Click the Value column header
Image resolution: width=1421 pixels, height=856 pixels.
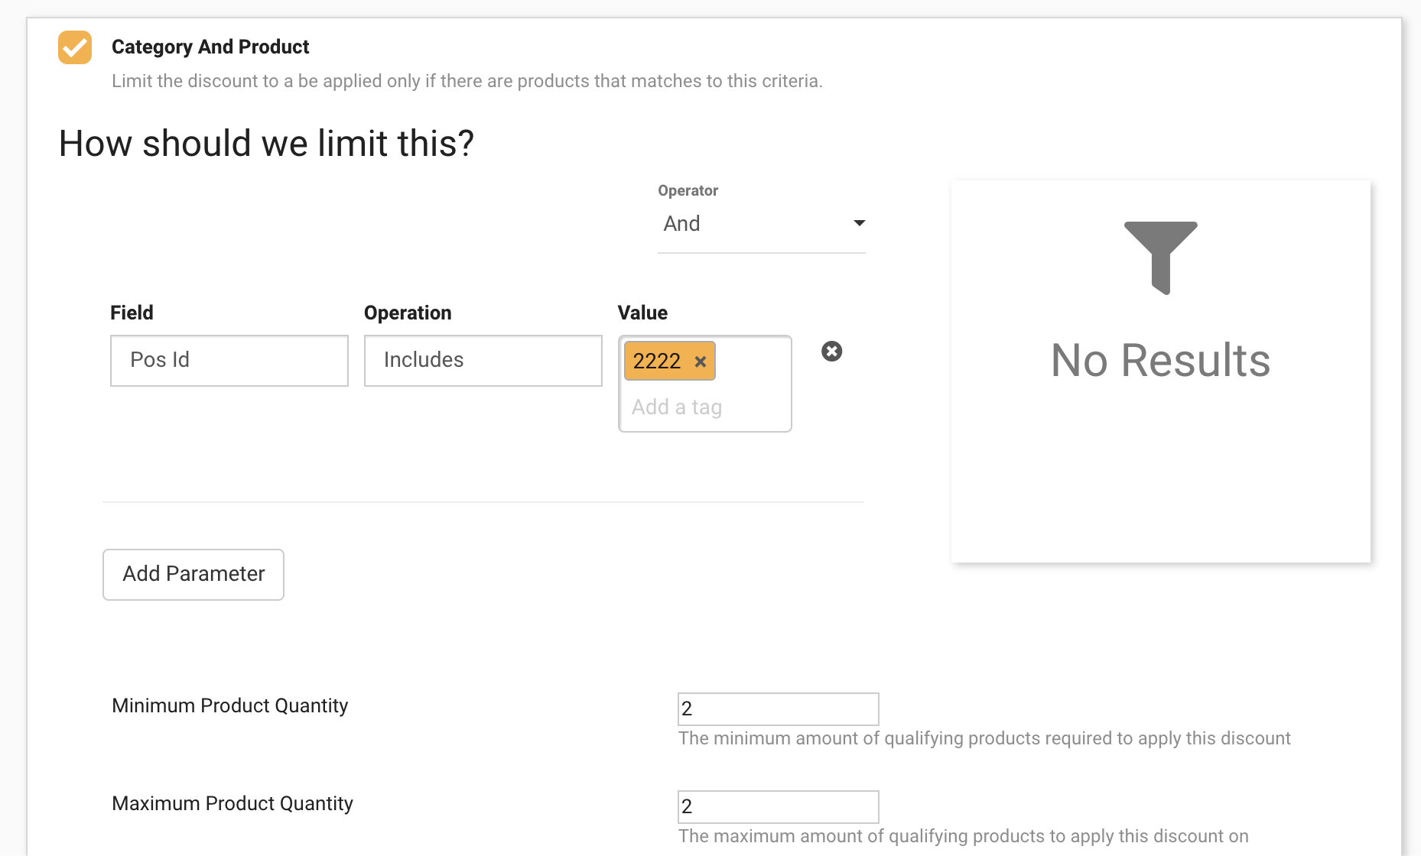(642, 313)
